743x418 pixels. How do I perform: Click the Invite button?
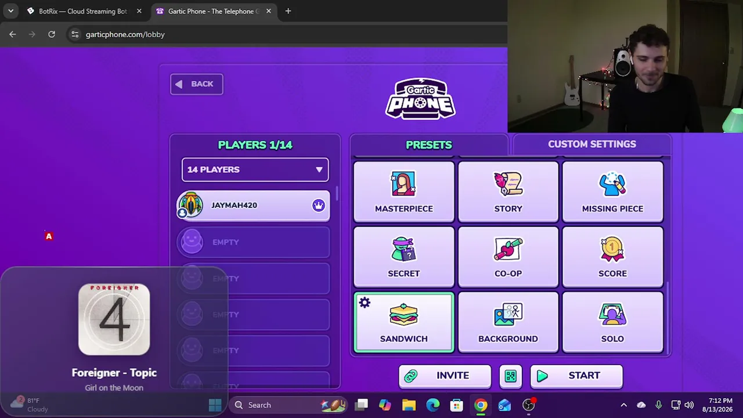445,376
